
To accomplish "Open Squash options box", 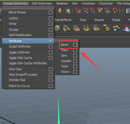I will pyautogui.click(x=75, y=61).
